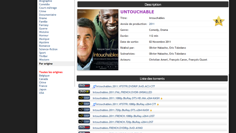Click the subtitle icon beside VFSTFR.DVDRiP.XviD.AC3-C77
The height and width of the screenshot is (133, 236).
tap(94, 86)
